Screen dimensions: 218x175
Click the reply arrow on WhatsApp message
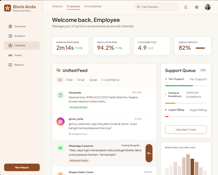(x=149, y=153)
